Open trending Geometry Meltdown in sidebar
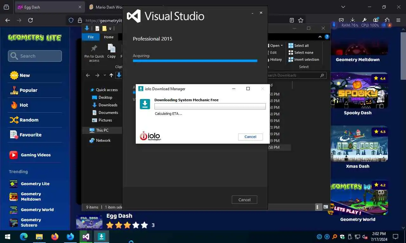The height and width of the screenshot is (243, 406). click(25, 196)
